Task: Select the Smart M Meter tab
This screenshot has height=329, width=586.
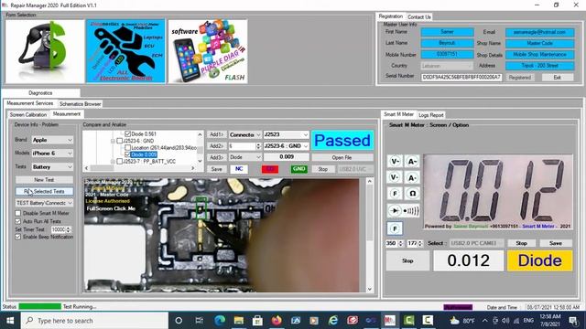Action: [398, 114]
